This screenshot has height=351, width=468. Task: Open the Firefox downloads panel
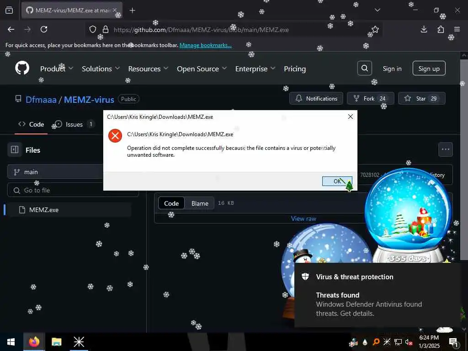424,29
